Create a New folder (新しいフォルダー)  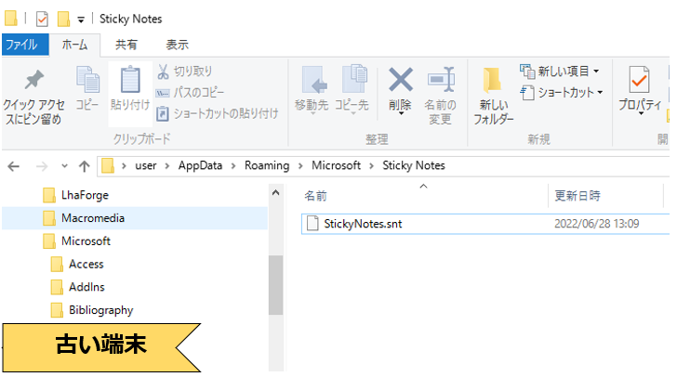point(494,96)
